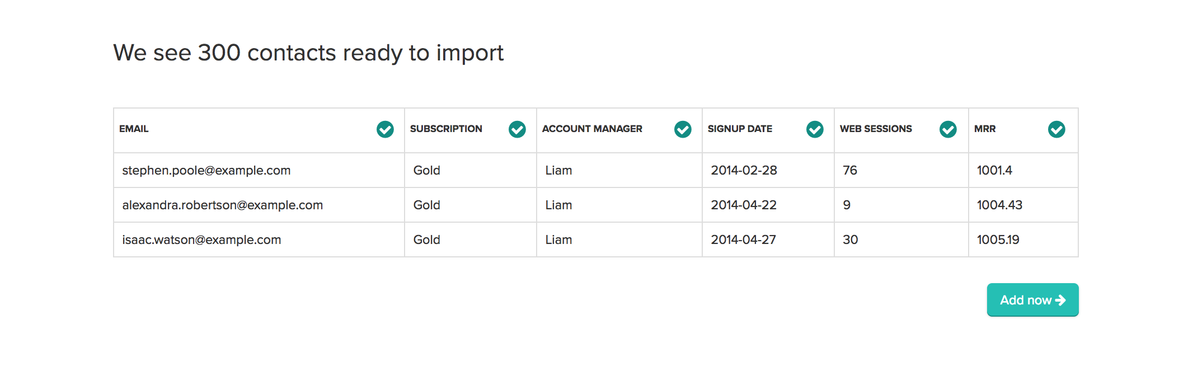The width and height of the screenshot is (1193, 385).
Task: Select the EMAIL column header label
Action: pos(134,129)
